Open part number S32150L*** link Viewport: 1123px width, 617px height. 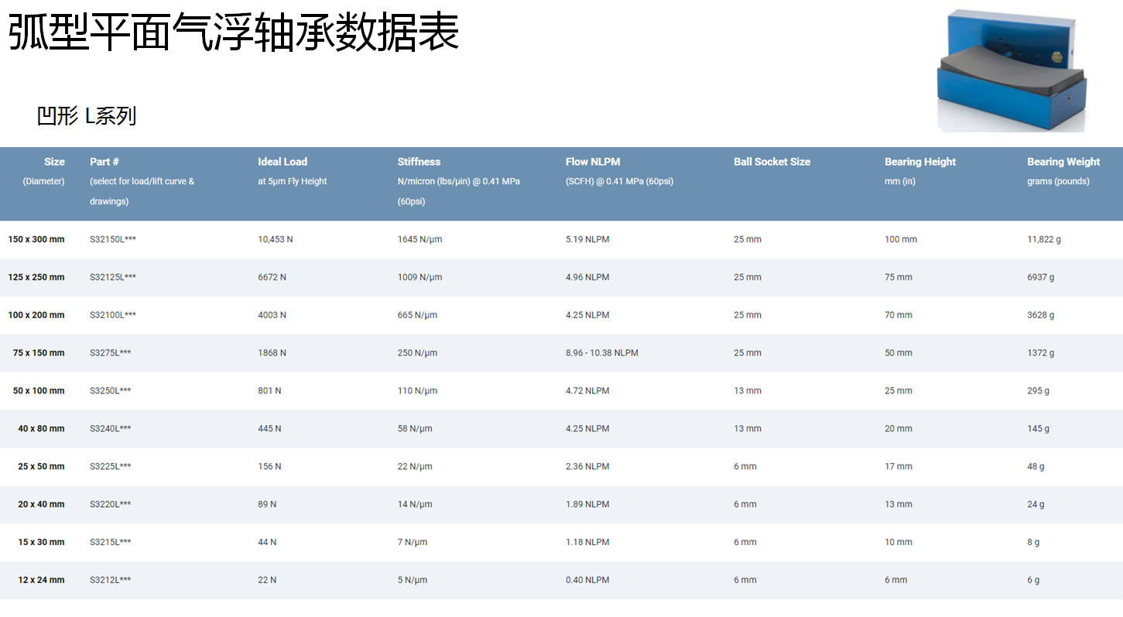[x=113, y=240]
